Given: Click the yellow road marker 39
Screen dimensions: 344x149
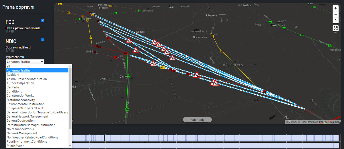Looking at the screenshot, I should coord(221,51).
